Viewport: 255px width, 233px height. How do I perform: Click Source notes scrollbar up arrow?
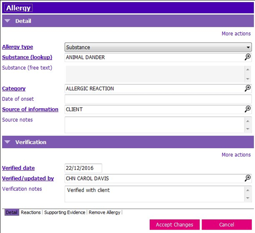[x=248, y=121]
